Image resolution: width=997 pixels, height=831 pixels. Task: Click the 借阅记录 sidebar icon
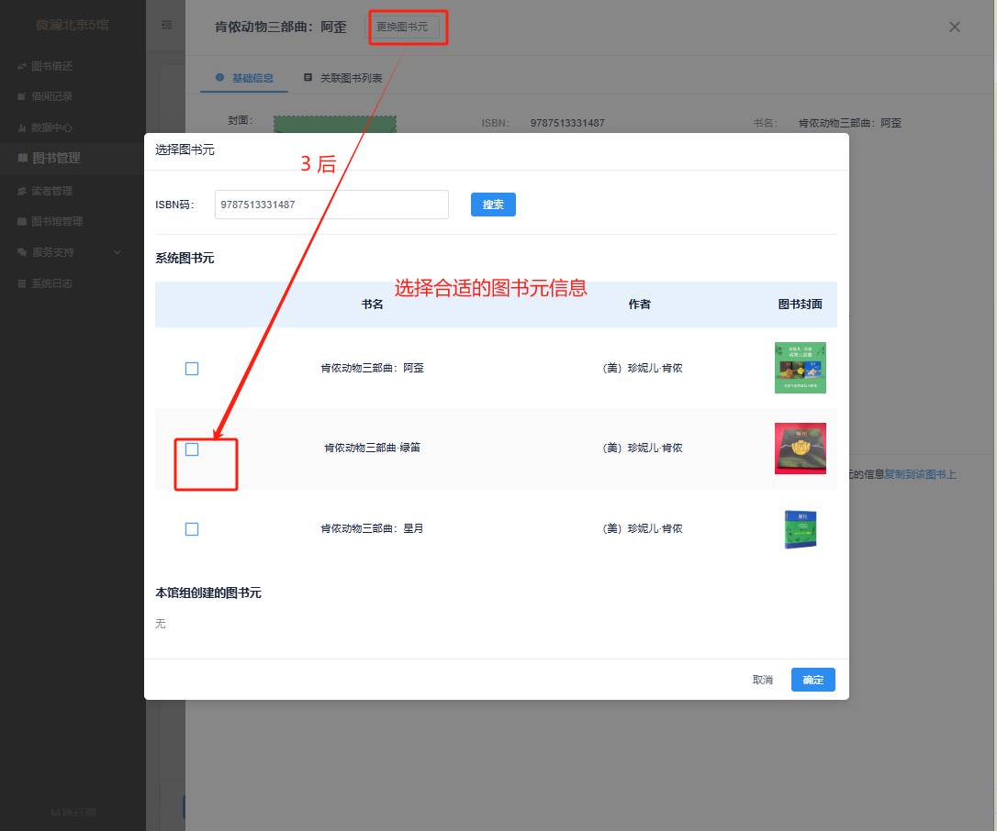(22, 96)
